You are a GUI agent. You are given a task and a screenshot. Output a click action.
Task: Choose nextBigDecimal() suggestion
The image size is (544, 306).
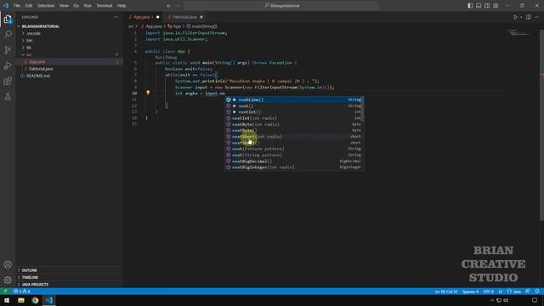293,161
